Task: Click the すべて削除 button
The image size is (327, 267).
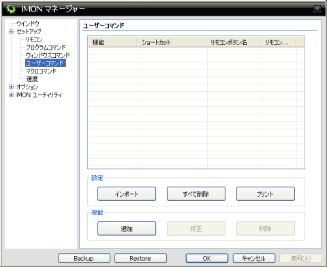Action: pos(196,194)
